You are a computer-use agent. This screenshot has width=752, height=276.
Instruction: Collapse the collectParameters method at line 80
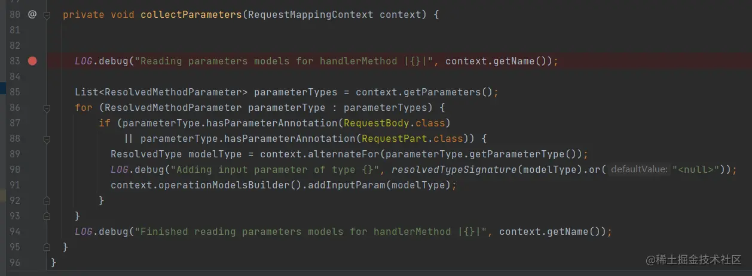[47, 14]
